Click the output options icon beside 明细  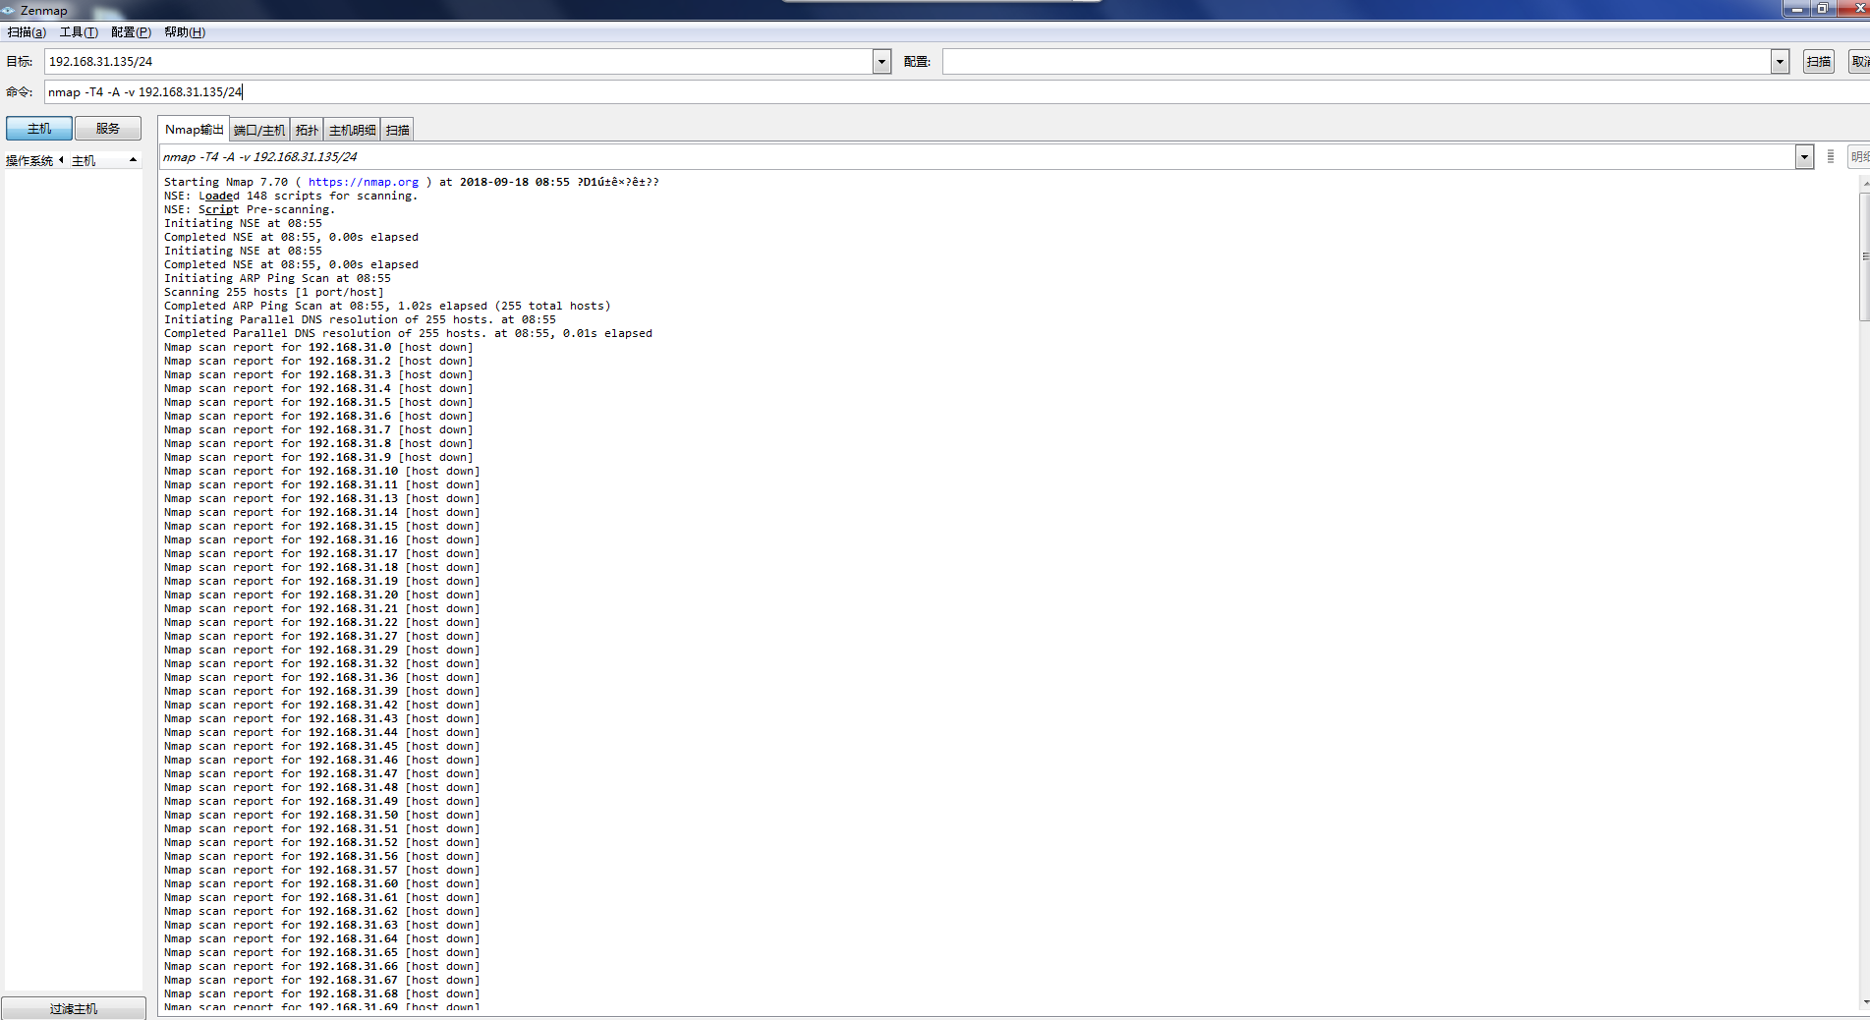[1831, 157]
